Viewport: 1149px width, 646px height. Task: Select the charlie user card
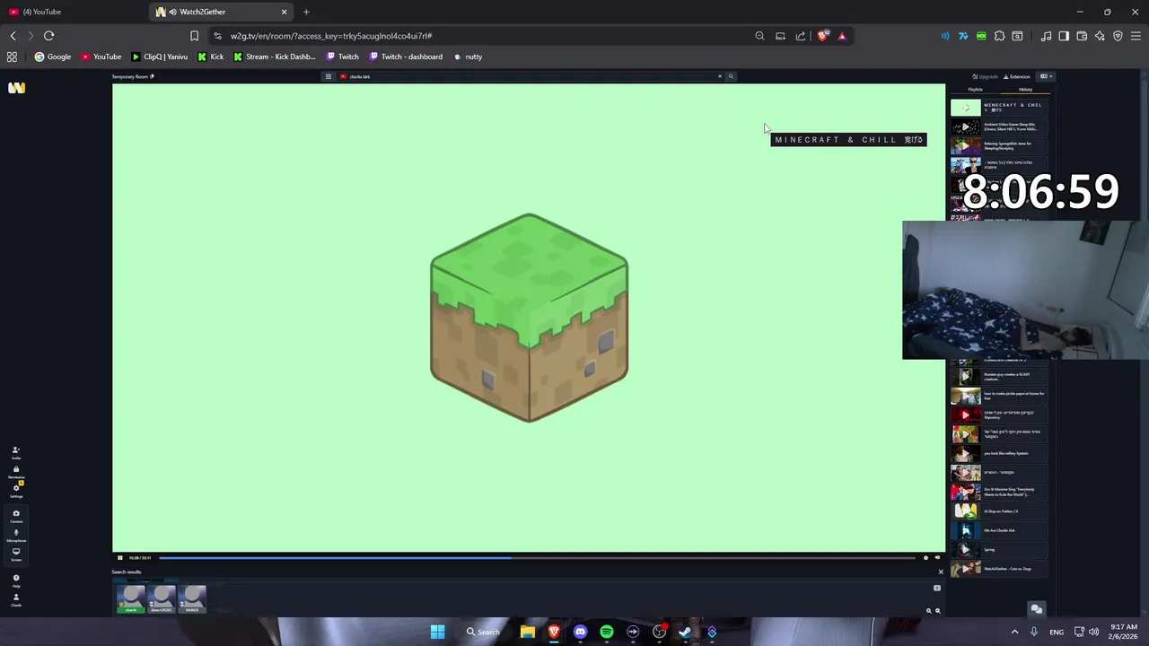click(132, 598)
